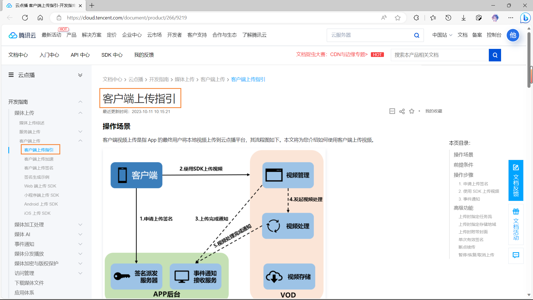Open the API 中心 tab
Image resolution: width=533 pixels, height=300 pixels.
(80, 55)
